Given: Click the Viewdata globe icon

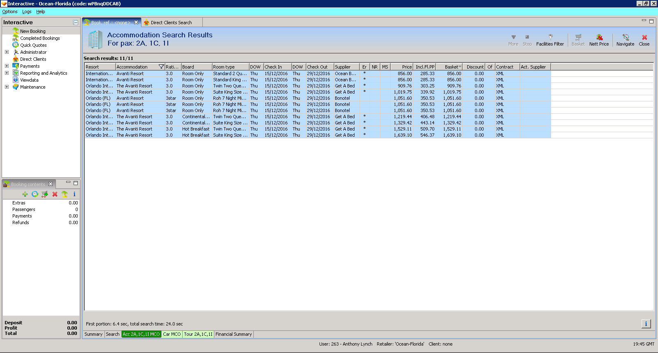Looking at the screenshot, I should (x=16, y=80).
